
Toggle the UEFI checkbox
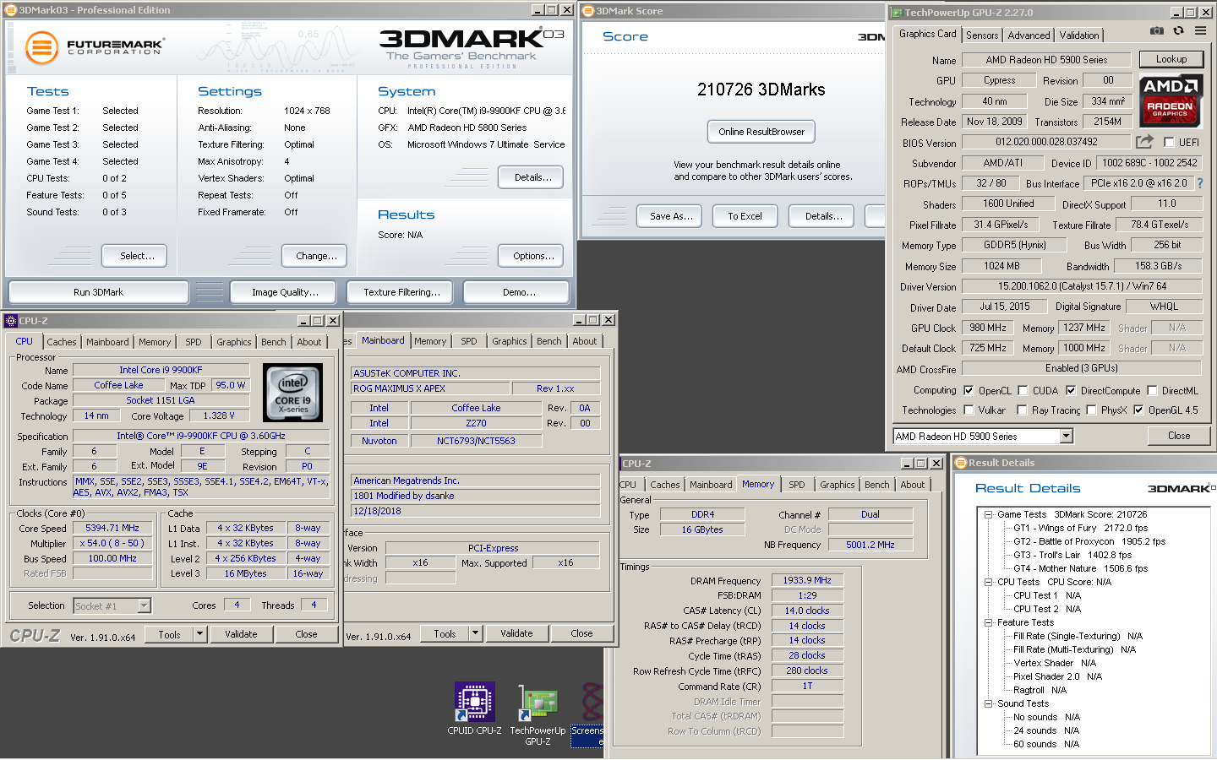point(1169,143)
